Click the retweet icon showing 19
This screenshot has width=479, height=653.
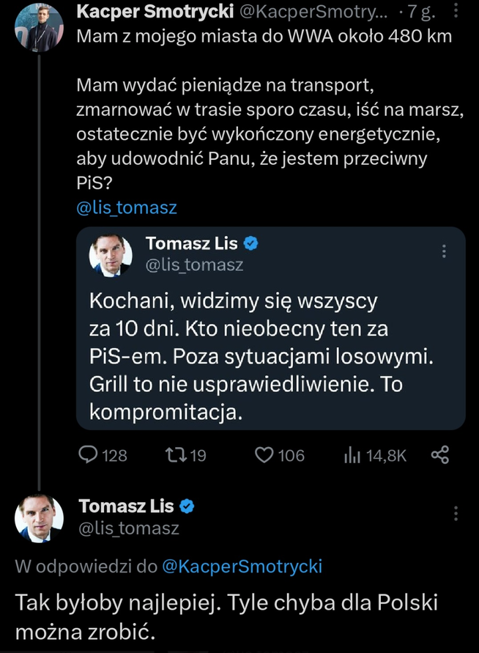(177, 455)
